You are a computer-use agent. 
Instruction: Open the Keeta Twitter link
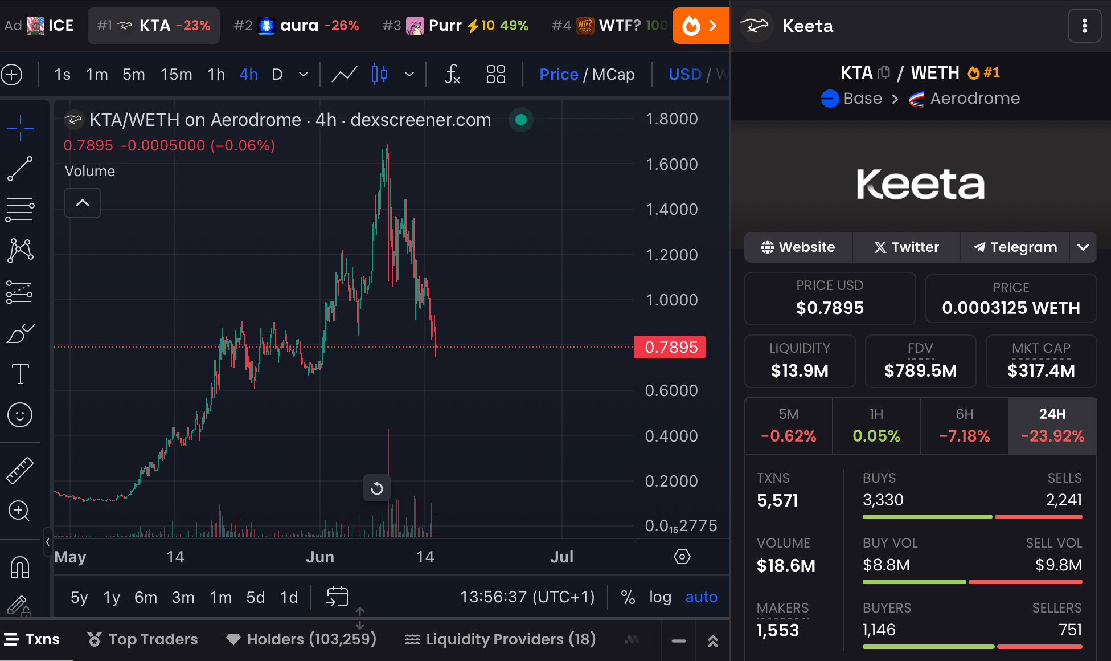(x=906, y=247)
